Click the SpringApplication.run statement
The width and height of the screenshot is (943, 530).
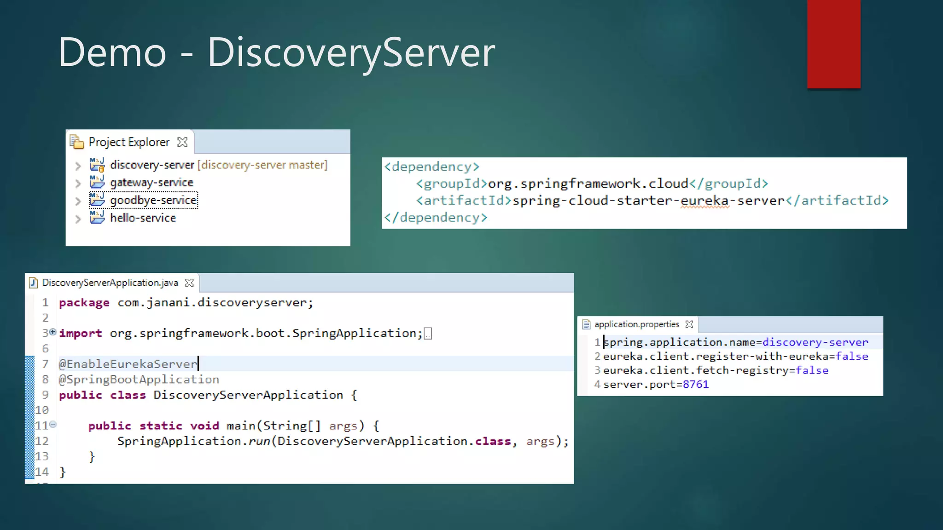(343, 441)
